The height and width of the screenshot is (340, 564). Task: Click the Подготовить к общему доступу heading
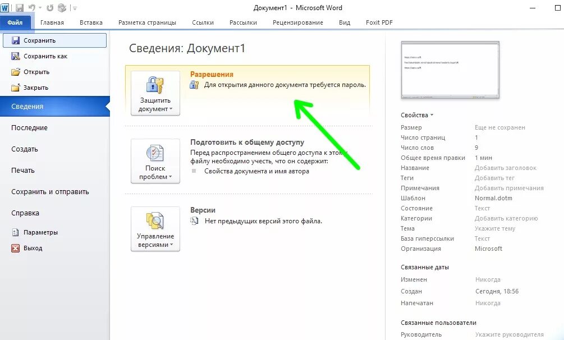[247, 142]
